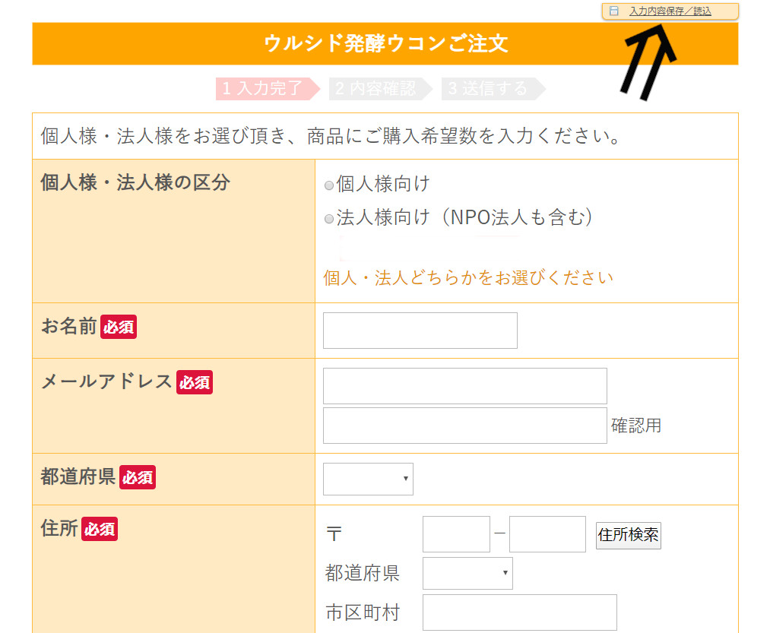The width and height of the screenshot is (770, 633).
Task: Choose 法人様向け (NPO法人も含む) radio option
Action: click(x=329, y=219)
